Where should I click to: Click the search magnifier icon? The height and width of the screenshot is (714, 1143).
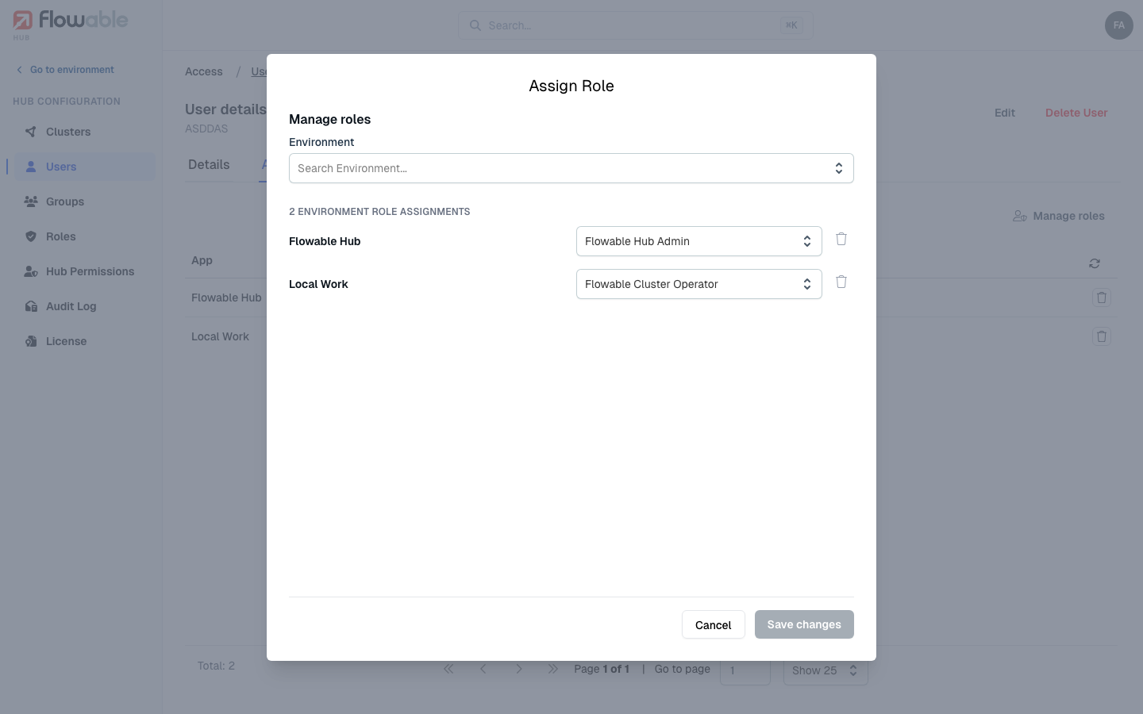pyautogui.click(x=475, y=25)
